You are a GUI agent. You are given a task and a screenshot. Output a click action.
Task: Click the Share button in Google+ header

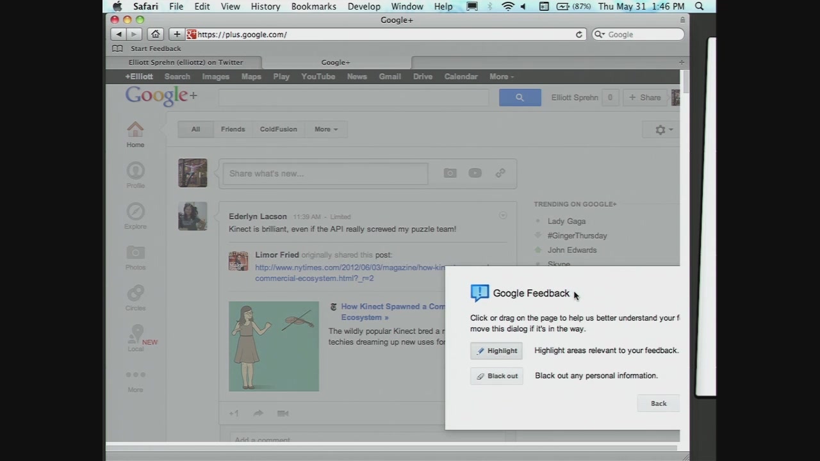click(644, 97)
